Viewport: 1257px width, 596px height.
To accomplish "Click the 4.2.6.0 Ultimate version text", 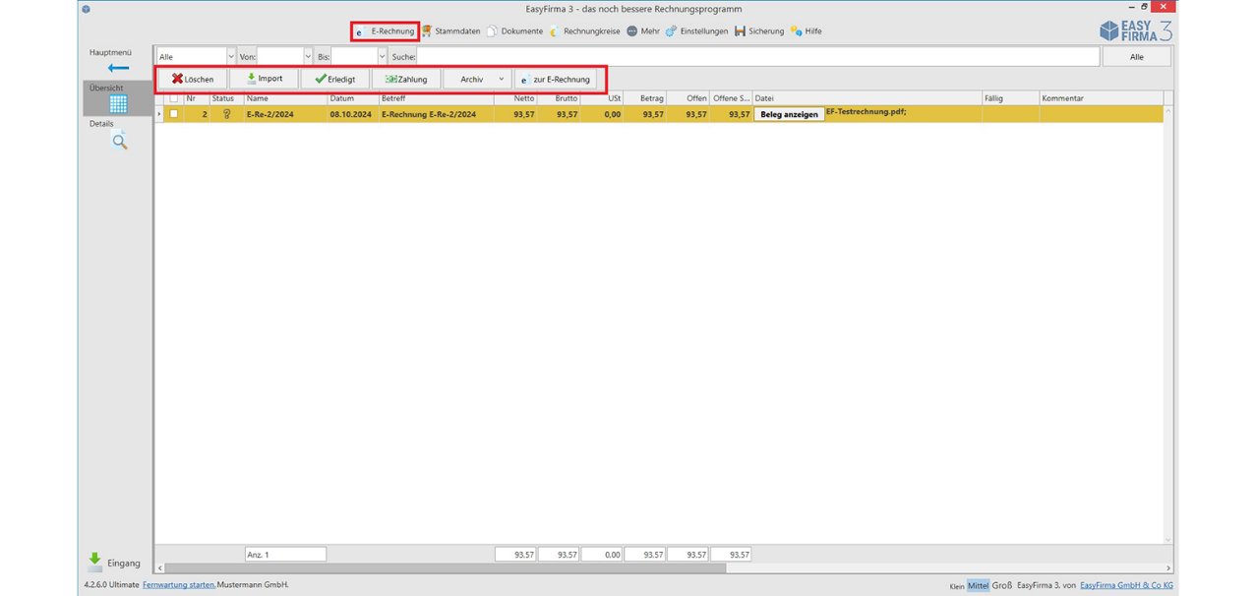I will 111,585.
